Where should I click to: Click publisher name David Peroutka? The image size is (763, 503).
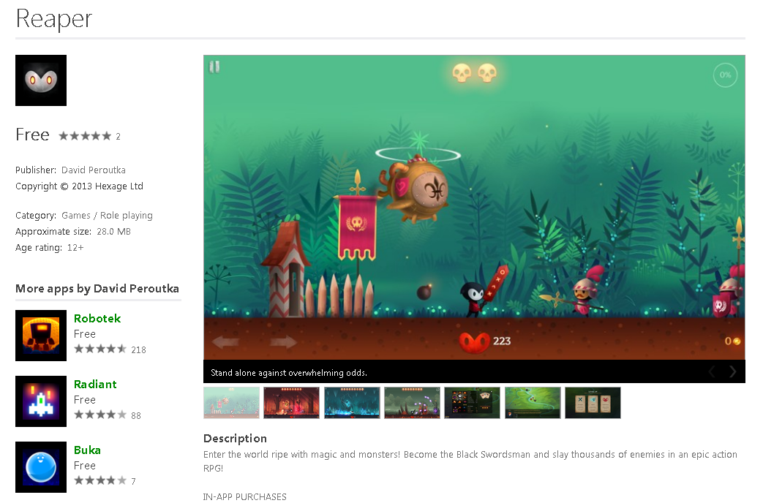click(94, 170)
